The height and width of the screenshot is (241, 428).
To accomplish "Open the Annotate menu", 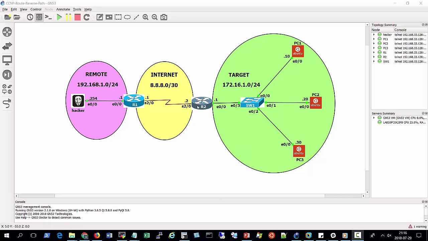I will point(63,9).
